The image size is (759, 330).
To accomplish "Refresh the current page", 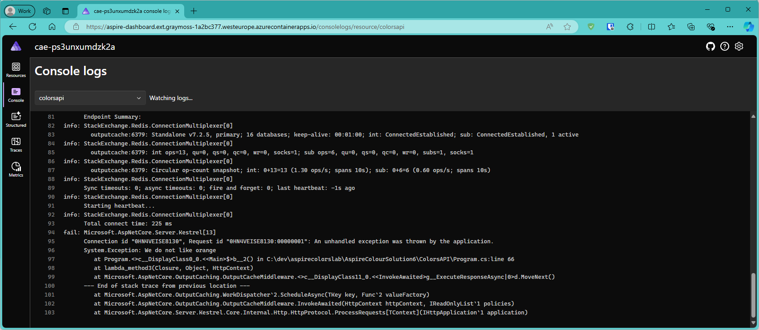I will pos(32,27).
